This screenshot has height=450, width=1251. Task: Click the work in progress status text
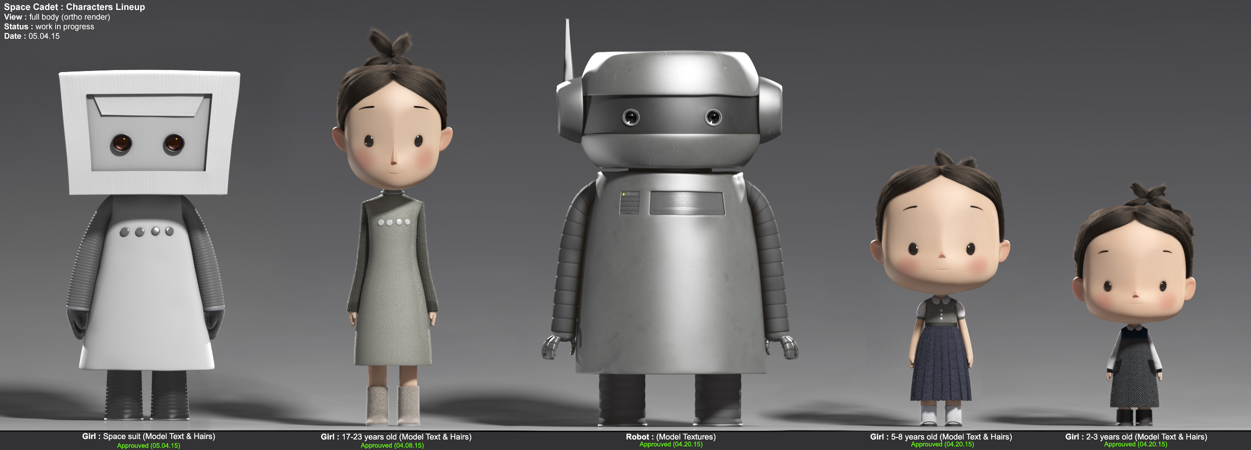coord(65,26)
